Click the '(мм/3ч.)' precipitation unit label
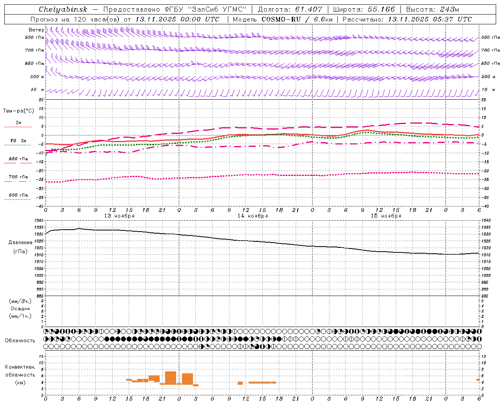The width and height of the screenshot is (502, 402). 20,301
